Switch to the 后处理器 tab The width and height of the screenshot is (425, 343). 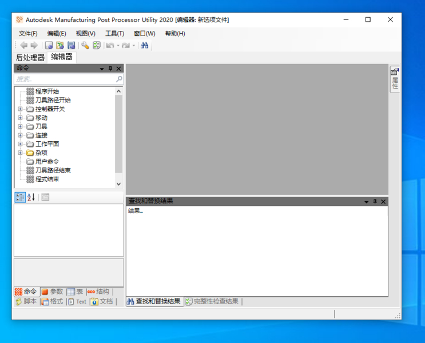point(30,57)
